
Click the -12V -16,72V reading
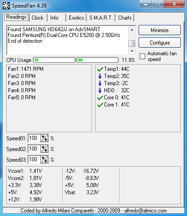tap(82, 171)
